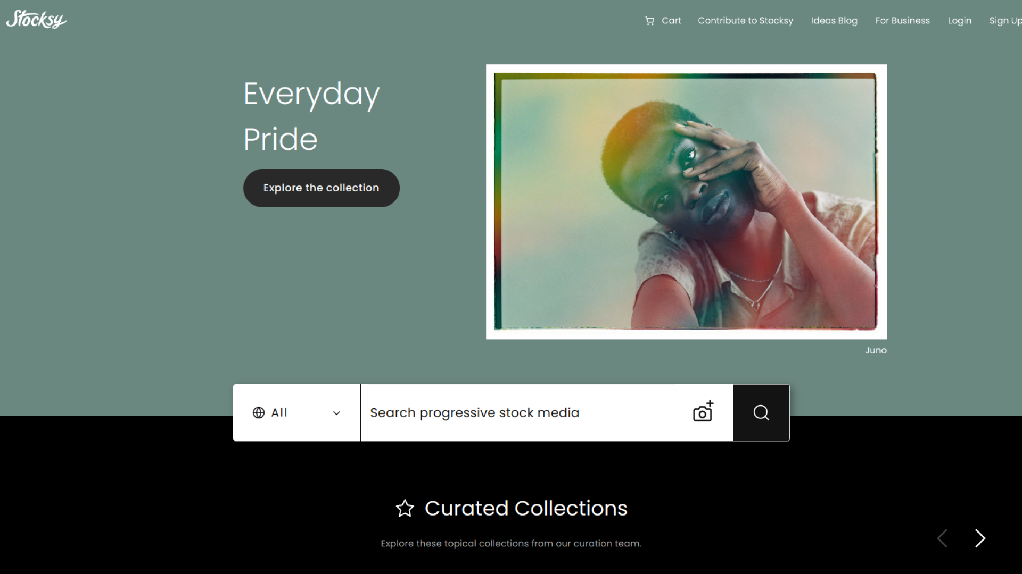The height and width of the screenshot is (574, 1022).
Task: Click the magnifying glass search button
Action: coord(761,412)
